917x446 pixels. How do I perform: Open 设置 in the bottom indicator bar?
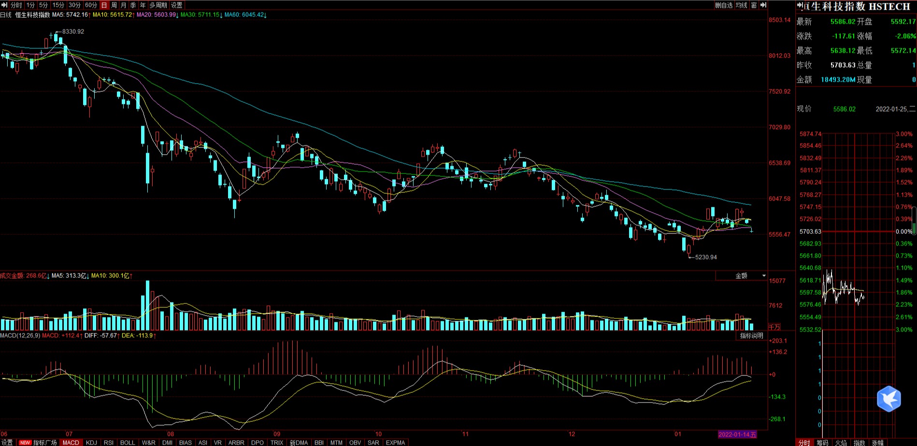pos(7,443)
